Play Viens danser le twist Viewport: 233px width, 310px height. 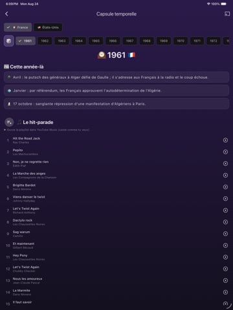225,199
